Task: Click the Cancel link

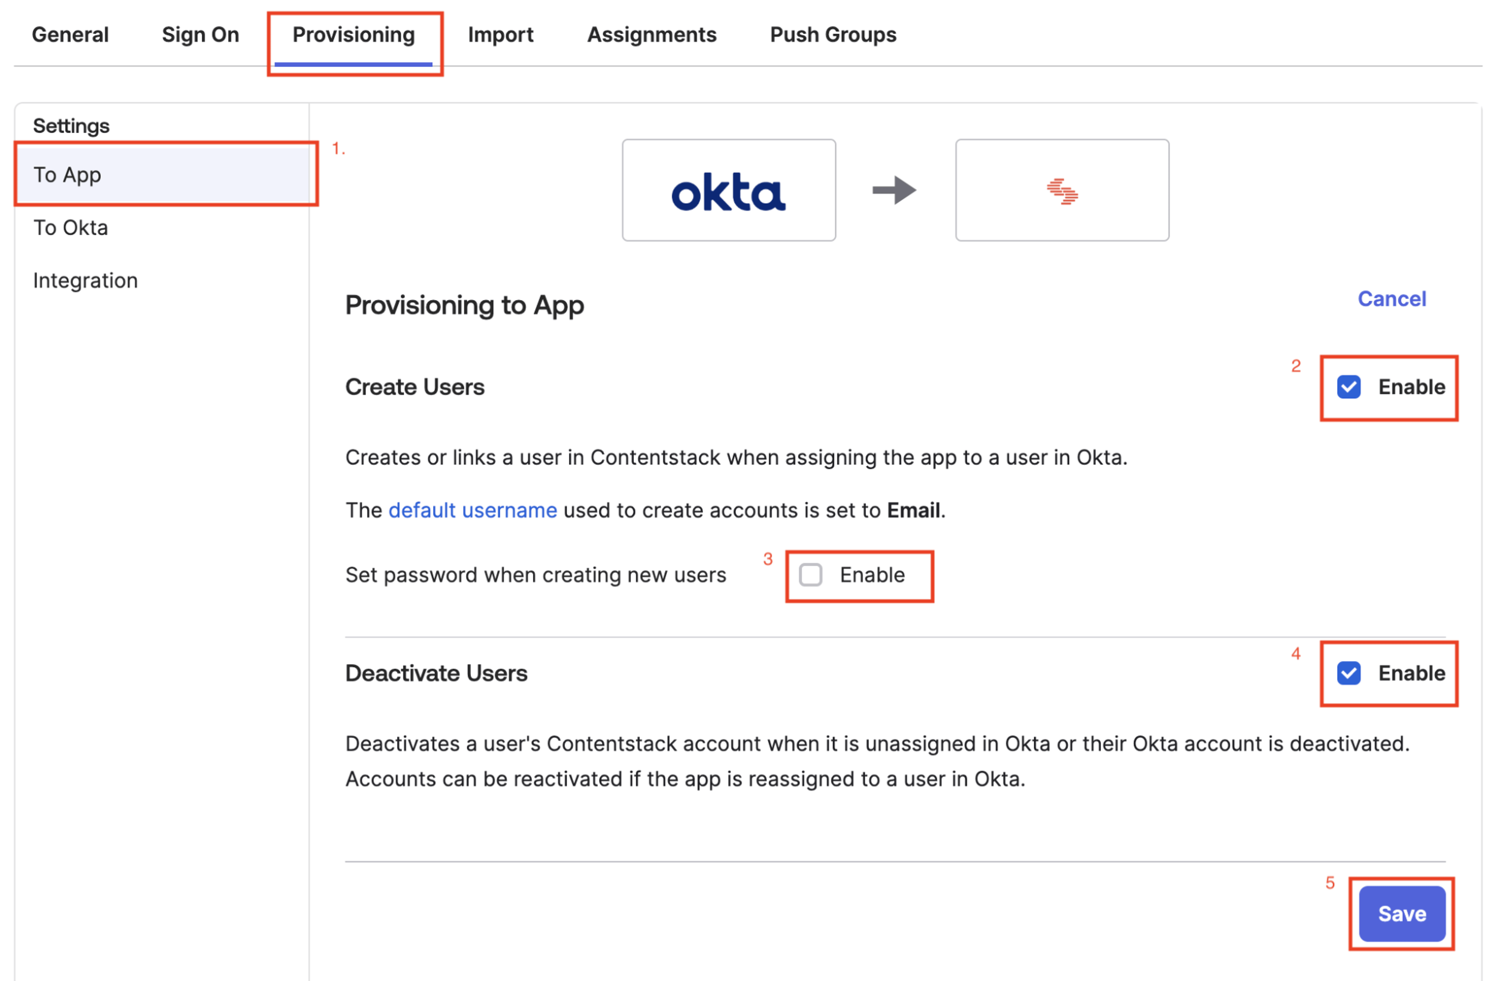Action: click(x=1391, y=298)
